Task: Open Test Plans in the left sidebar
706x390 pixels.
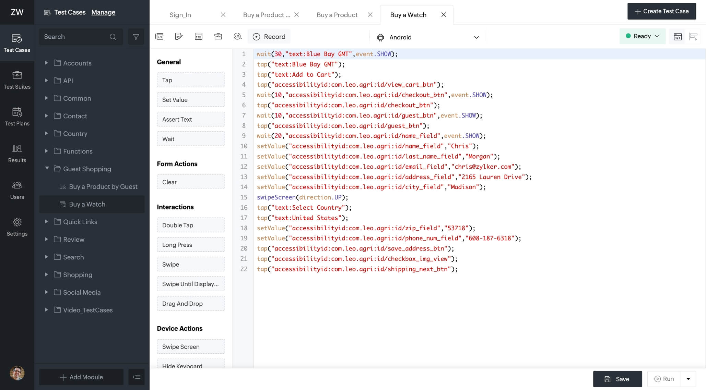Action: point(17,117)
